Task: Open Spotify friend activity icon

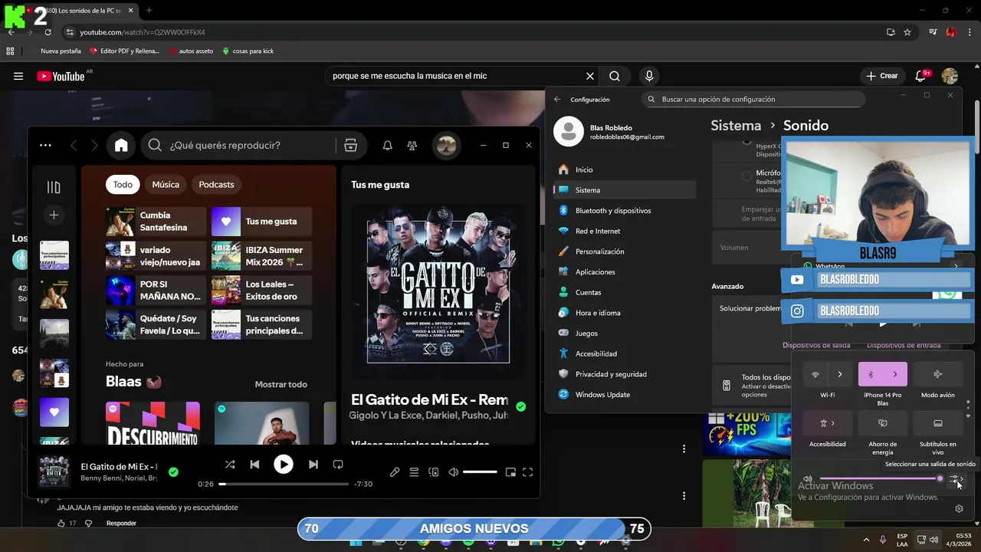Action: point(412,145)
